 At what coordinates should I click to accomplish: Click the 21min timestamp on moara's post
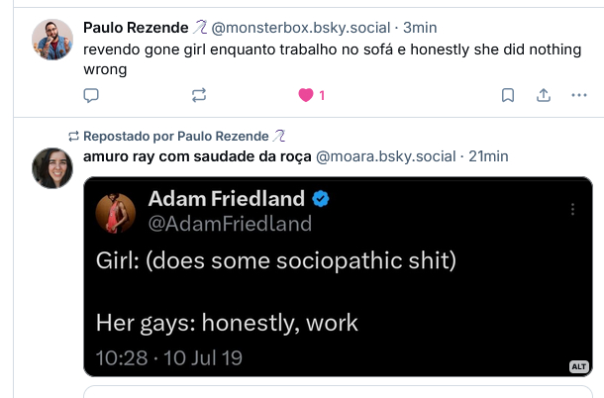488,156
